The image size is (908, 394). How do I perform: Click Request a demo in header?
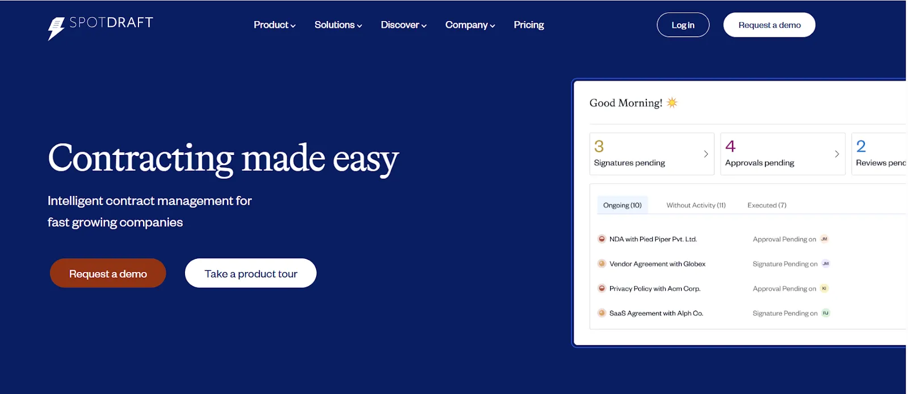(770, 25)
